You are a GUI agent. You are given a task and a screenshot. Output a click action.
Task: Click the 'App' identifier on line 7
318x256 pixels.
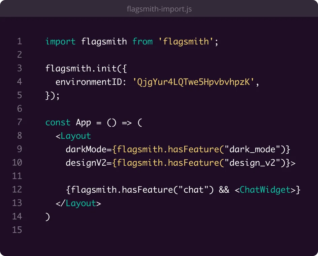coord(83,123)
